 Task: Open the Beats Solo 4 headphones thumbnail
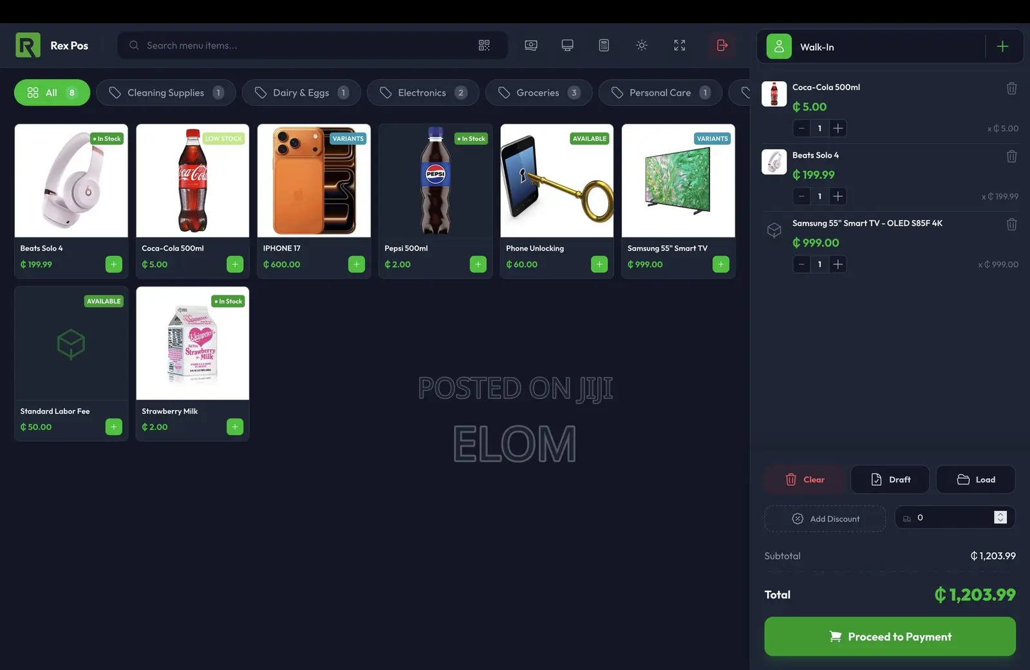tap(71, 181)
